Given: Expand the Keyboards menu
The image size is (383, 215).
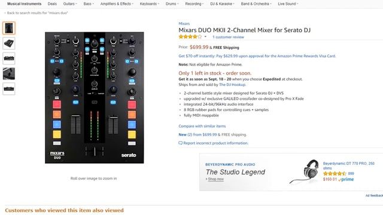Looking at the screenshot, I should click(149, 4).
